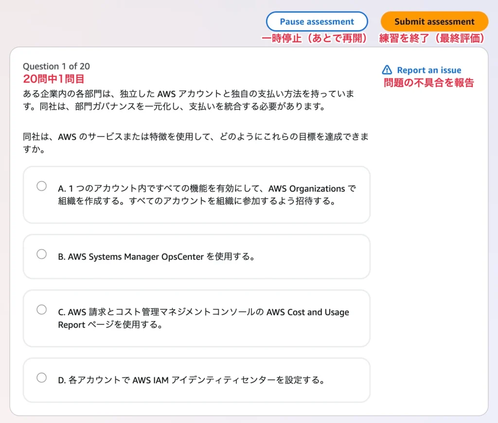Image resolution: width=498 pixels, height=423 pixels.
Task: Click the question text starting ある企業内の各部門は
Action: coord(189,100)
